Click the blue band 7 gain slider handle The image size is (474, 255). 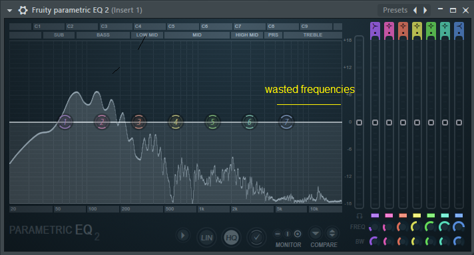[x=459, y=122]
